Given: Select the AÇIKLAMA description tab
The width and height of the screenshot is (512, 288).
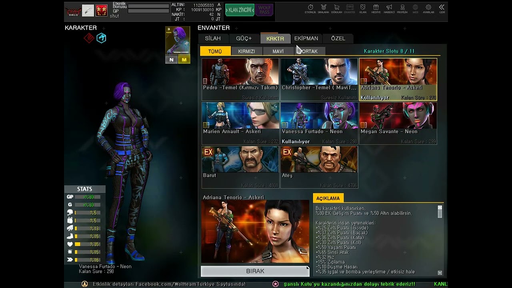Looking at the screenshot, I should click(x=328, y=198).
